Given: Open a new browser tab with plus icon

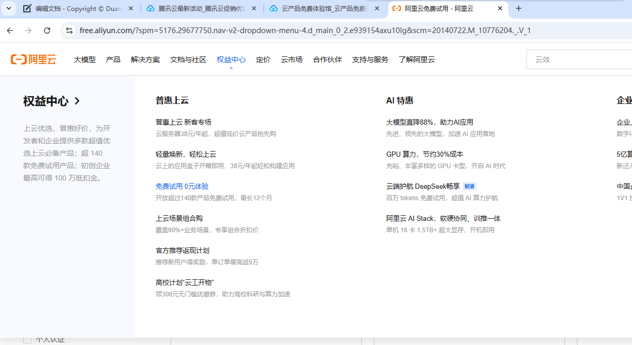Looking at the screenshot, I should 519,8.
